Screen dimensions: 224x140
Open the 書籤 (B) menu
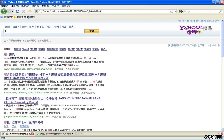[x=45, y=6]
